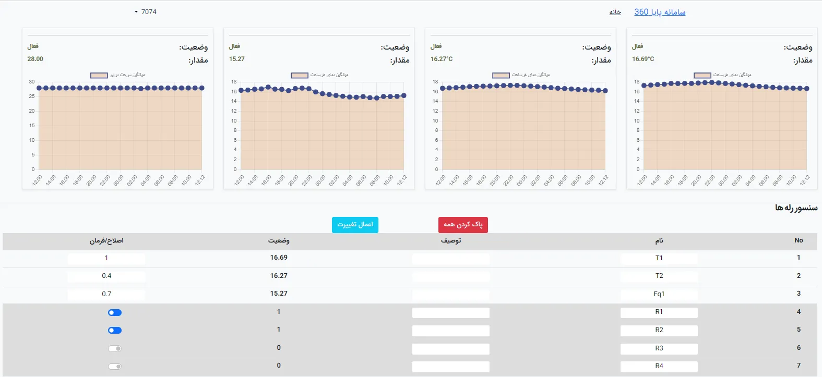Select the T1 name input field
This screenshot has width=822, height=377.
tap(659, 258)
